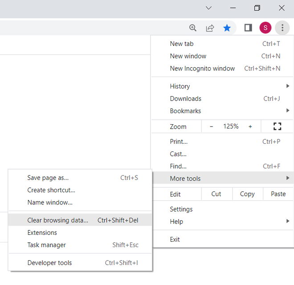This screenshot has height=285, width=294.
Task: Decrease zoom with the minus button
Action: [x=211, y=126]
